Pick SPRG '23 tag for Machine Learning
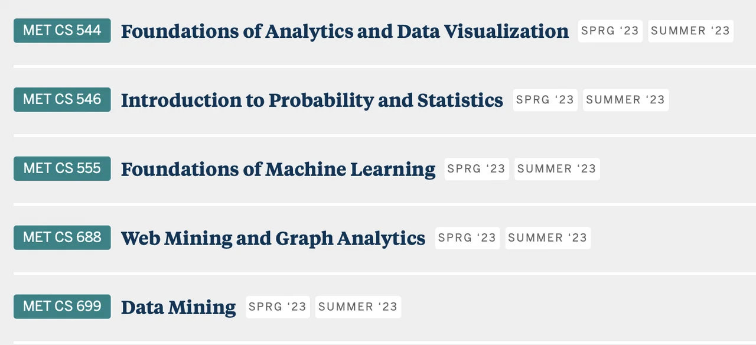The image size is (756, 345). [476, 170]
